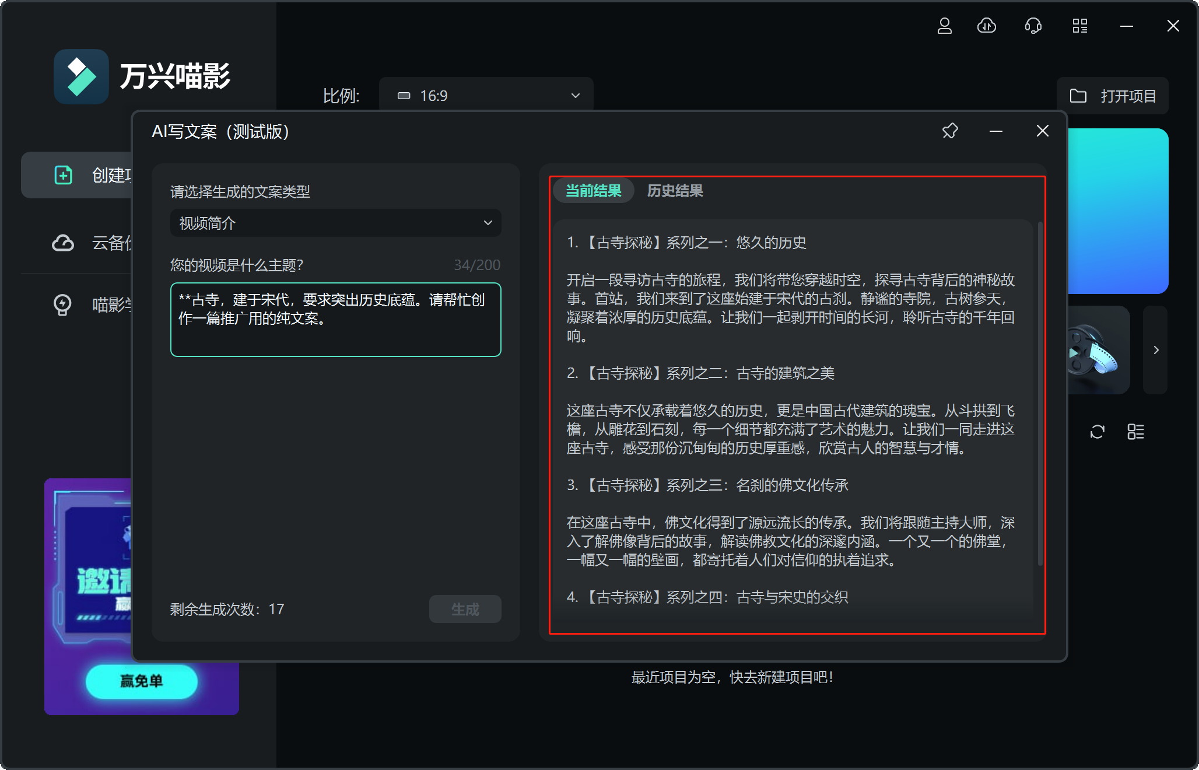
Task: Click the right chevron next to thumbnails
Action: 1156,350
